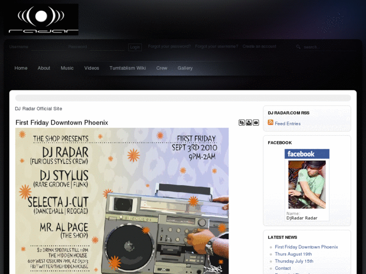The image size is (366, 274).
Task: Click the Login button
Action: pyautogui.click(x=135, y=47)
